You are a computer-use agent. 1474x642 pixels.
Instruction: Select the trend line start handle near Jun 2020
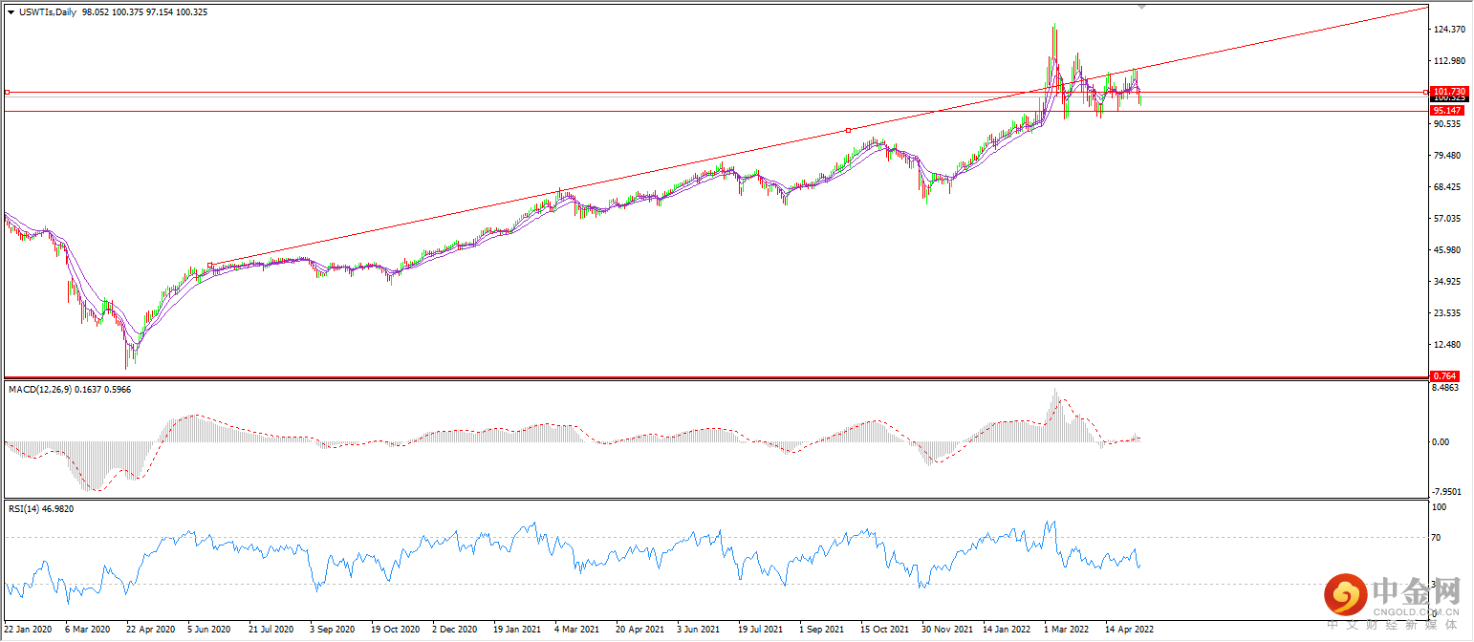tap(210, 266)
